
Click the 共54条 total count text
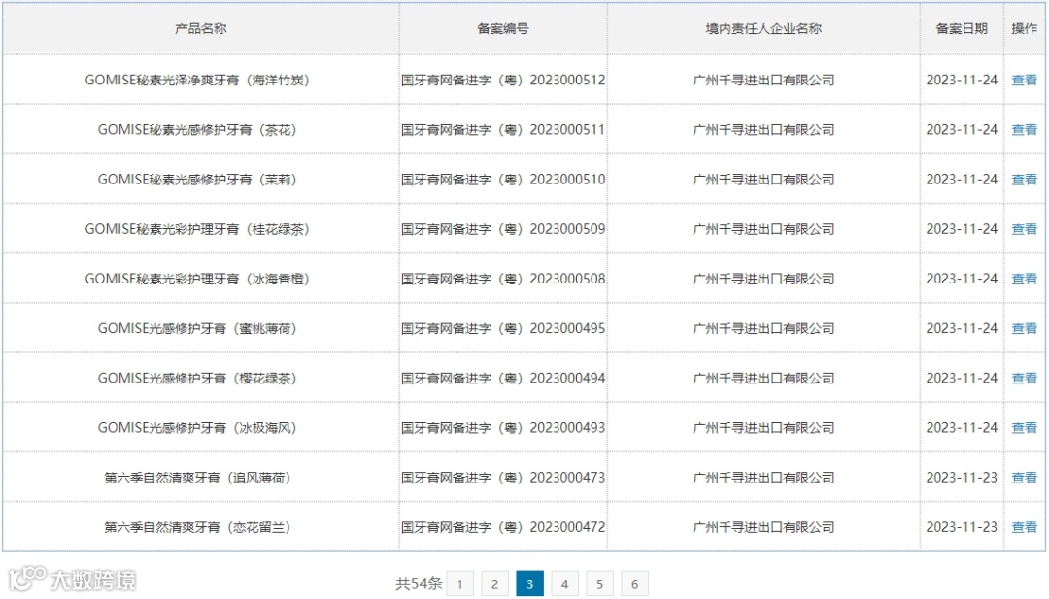pyautogui.click(x=419, y=583)
